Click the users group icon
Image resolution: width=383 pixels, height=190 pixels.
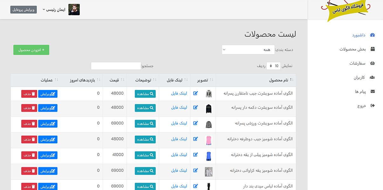(372, 77)
